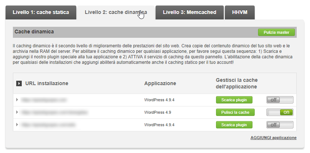Screen dimensions: 310x153
Task: Enable the cache toggle in the top row
Action: (280, 100)
